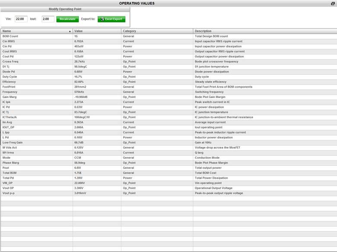This screenshot has height=252, width=337.
Task: Select the Phase Marg value 56.9deg
Action: click(x=80, y=163)
